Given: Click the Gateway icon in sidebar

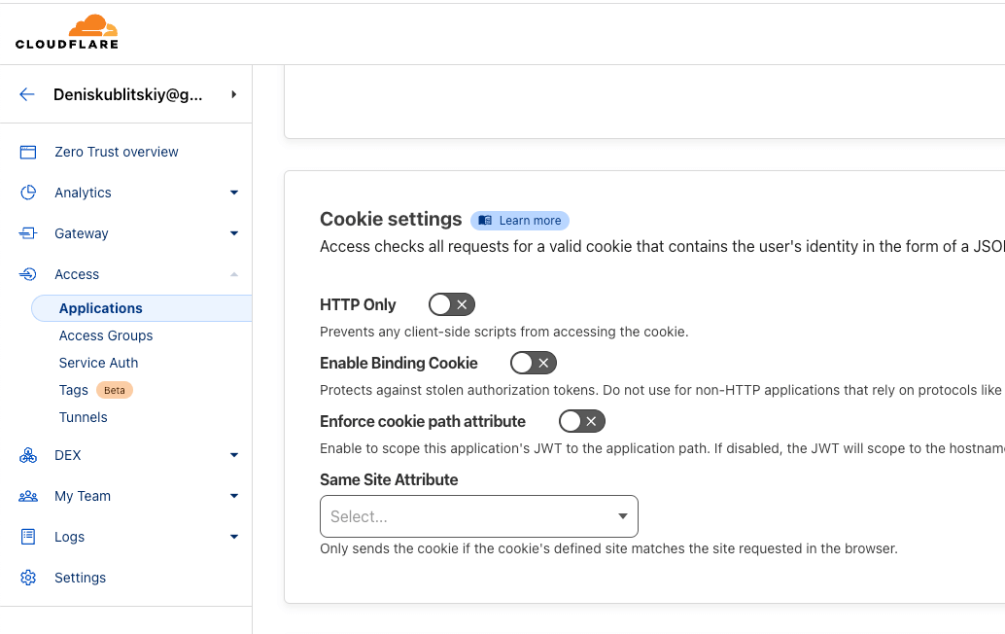Looking at the screenshot, I should (x=28, y=233).
